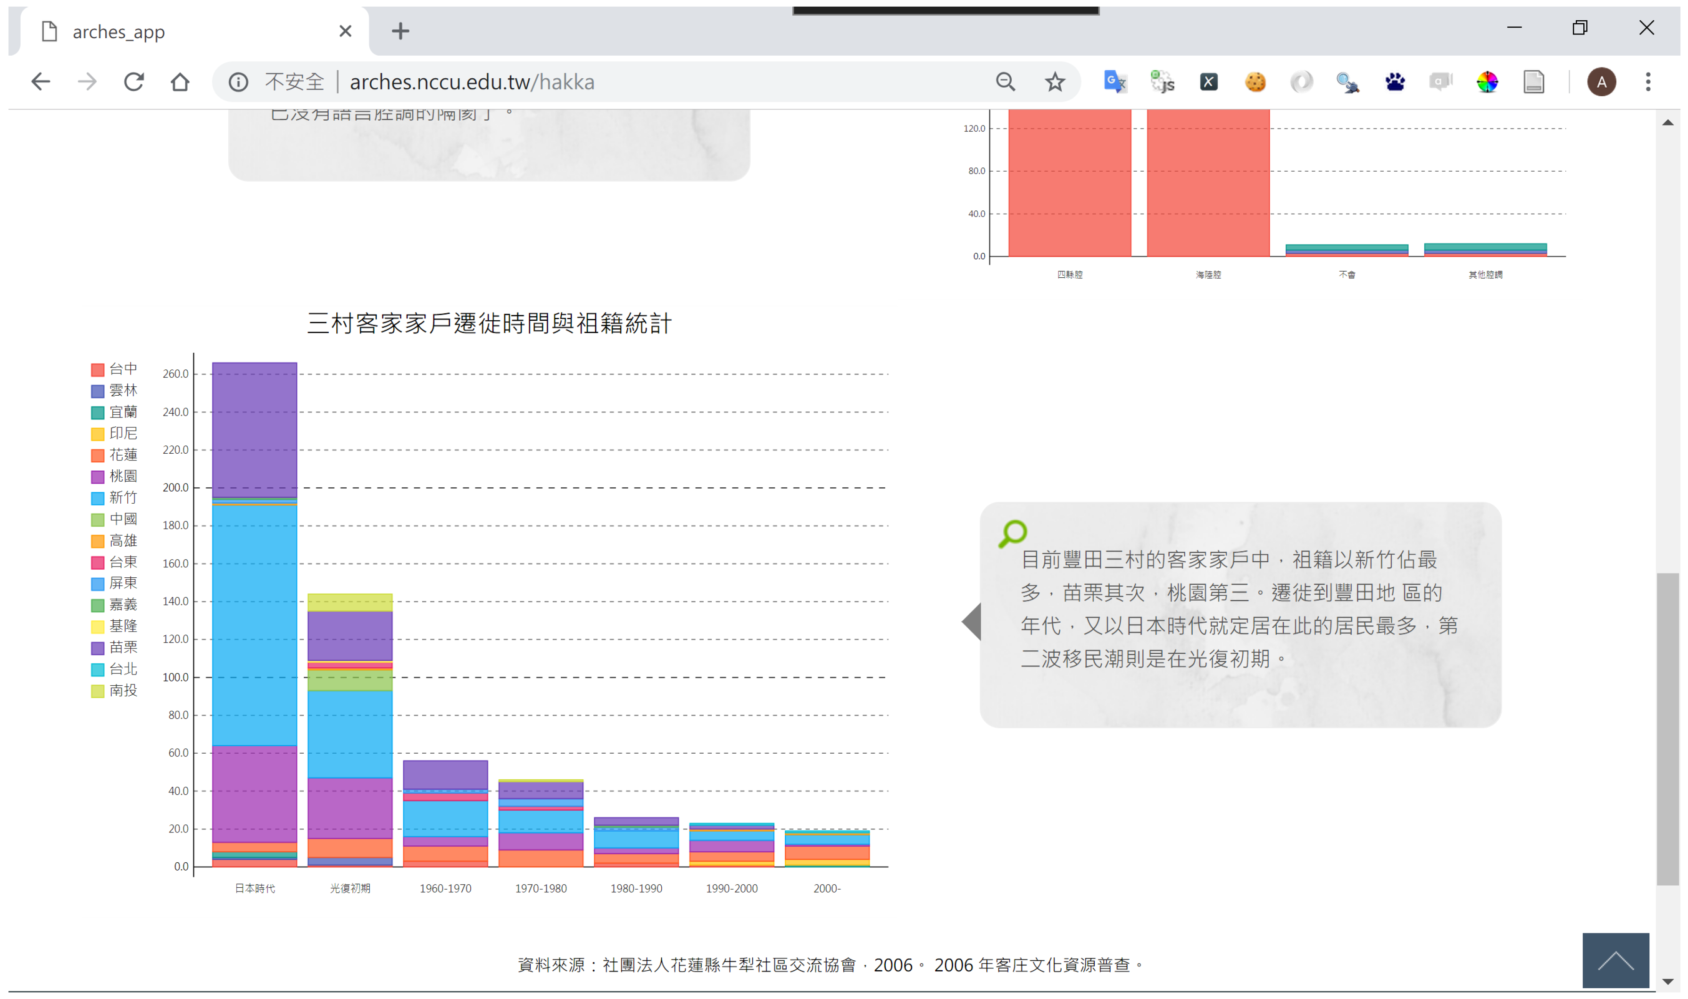The width and height of the screenshot is (1688, 999).
Task: Click the paw print extension icon
Action: (1395, 82)
